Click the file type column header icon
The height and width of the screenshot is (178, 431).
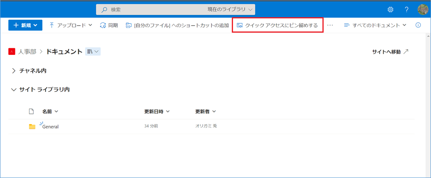(31, 111)
